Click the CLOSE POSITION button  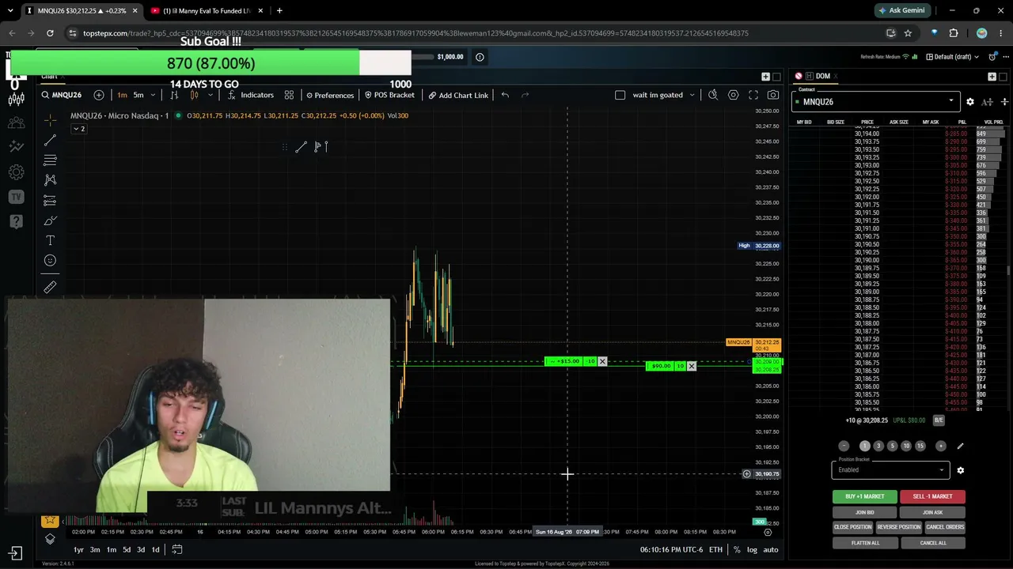[x=852, y=527]
